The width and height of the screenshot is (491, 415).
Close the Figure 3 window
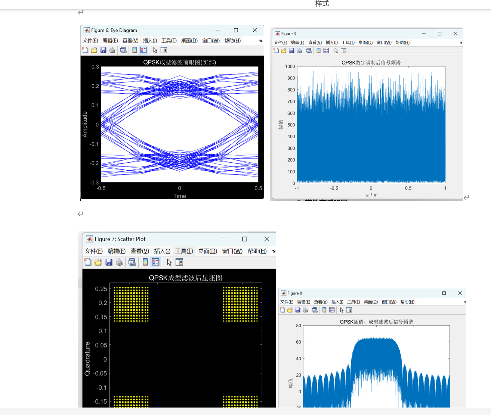click(x=456, y=34)
